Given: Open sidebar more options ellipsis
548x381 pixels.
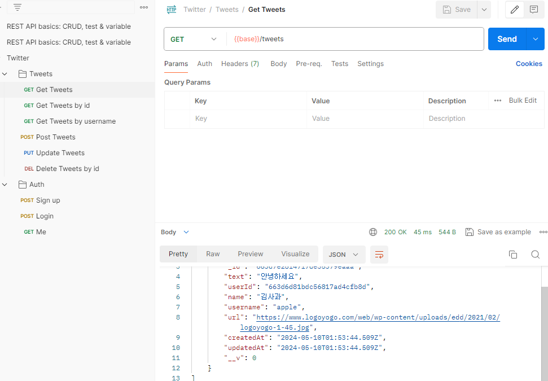Looking at the screenshot, I should [x=144, y=7].
